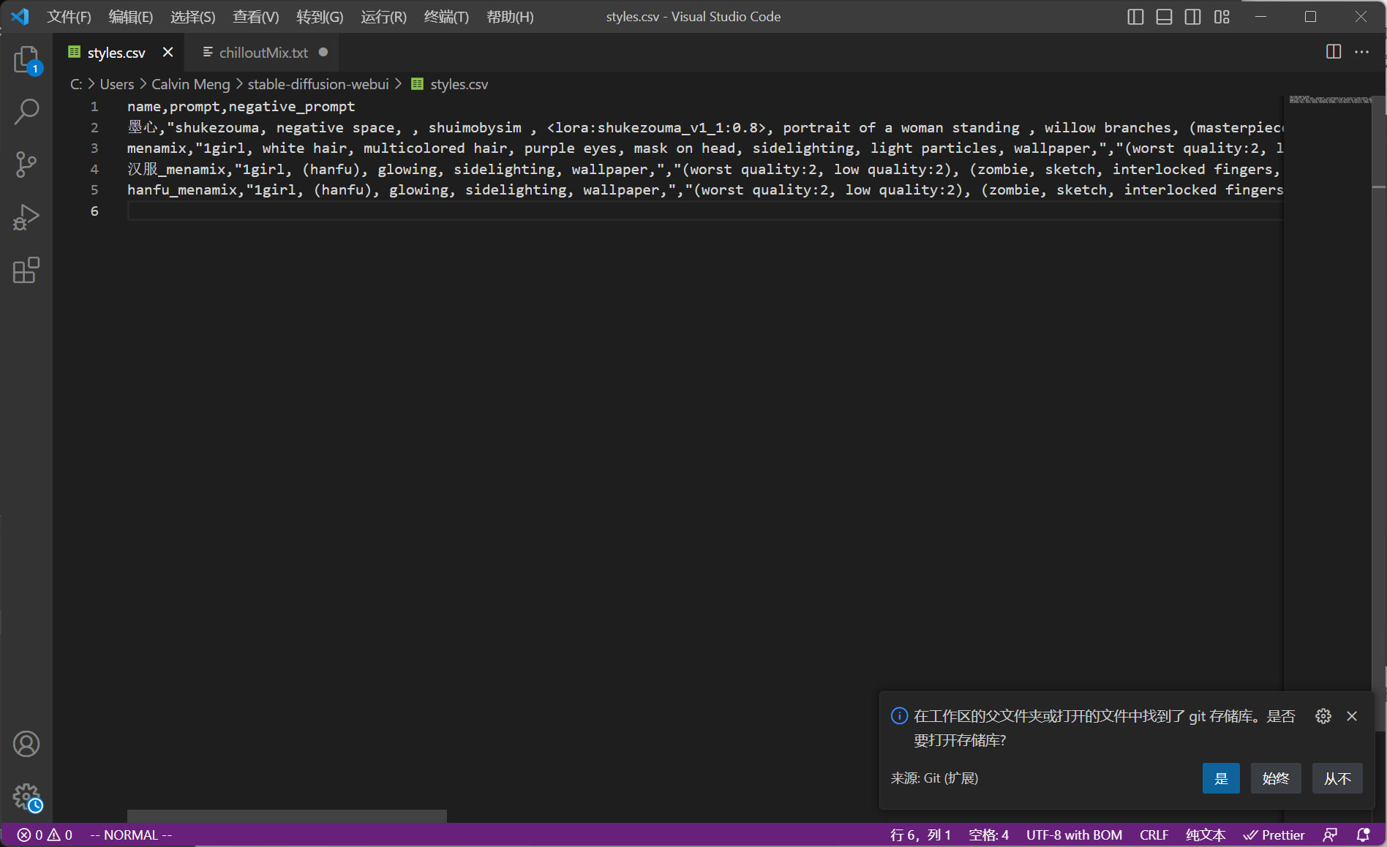Click the line starting with 墨心
The height and width of the screenshot is (847, 1387).
tap(705, 127)
